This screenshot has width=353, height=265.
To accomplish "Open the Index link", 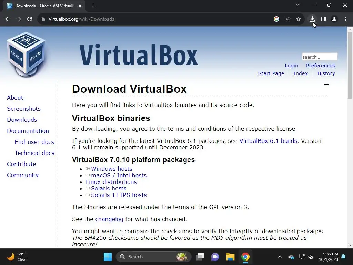I will tap(301, 73).
